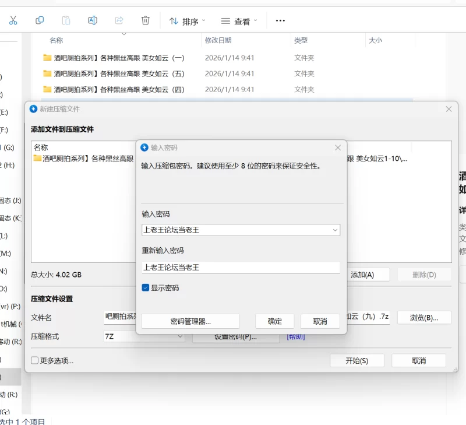Click Bandizip logo icon in 输入密码 title
Screen dimensions: 466x425
coord(144,147)
